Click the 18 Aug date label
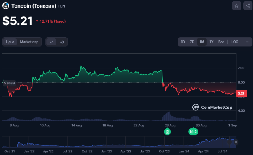 [x=108, y=126]
